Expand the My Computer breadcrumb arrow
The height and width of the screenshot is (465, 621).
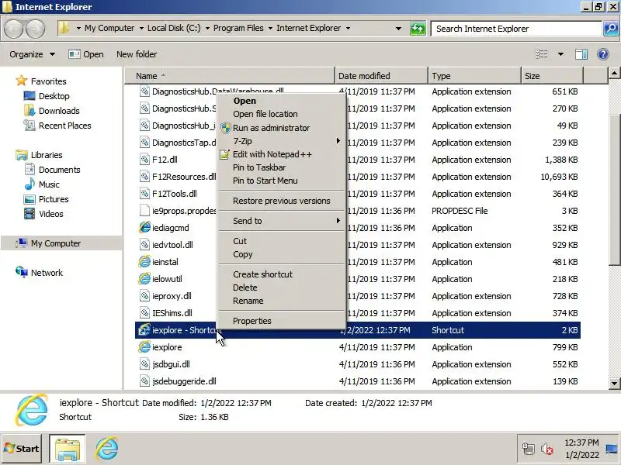click(141, 28)
